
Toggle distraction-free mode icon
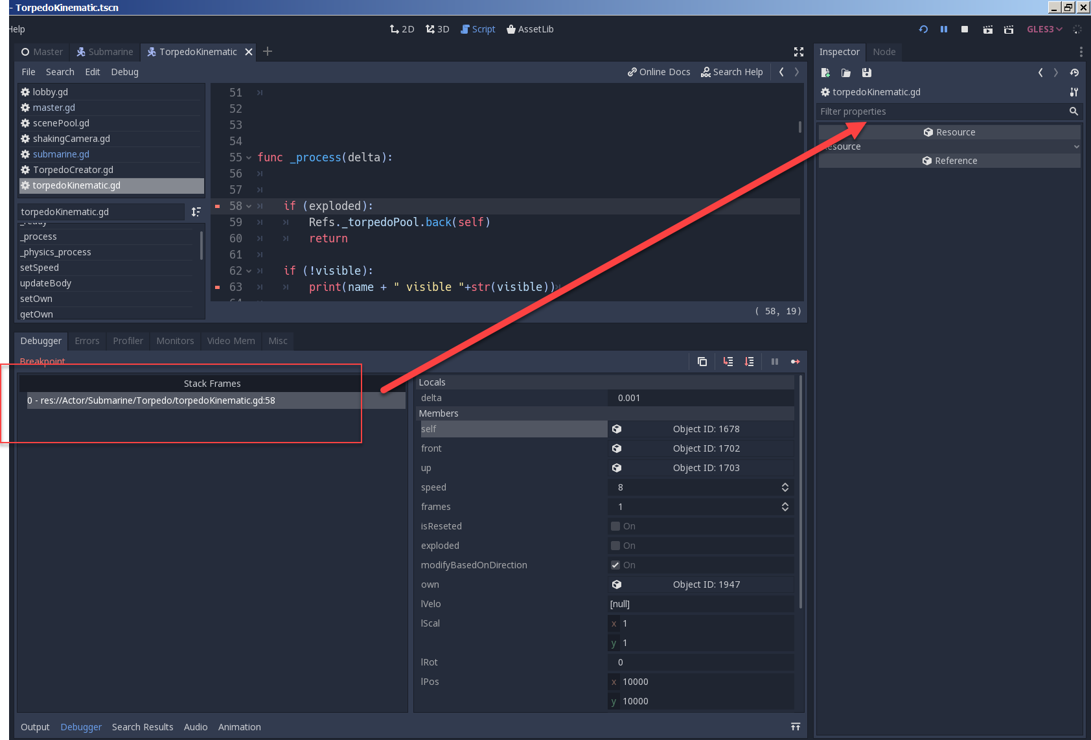pyautogui.click(x=799, y=52)
